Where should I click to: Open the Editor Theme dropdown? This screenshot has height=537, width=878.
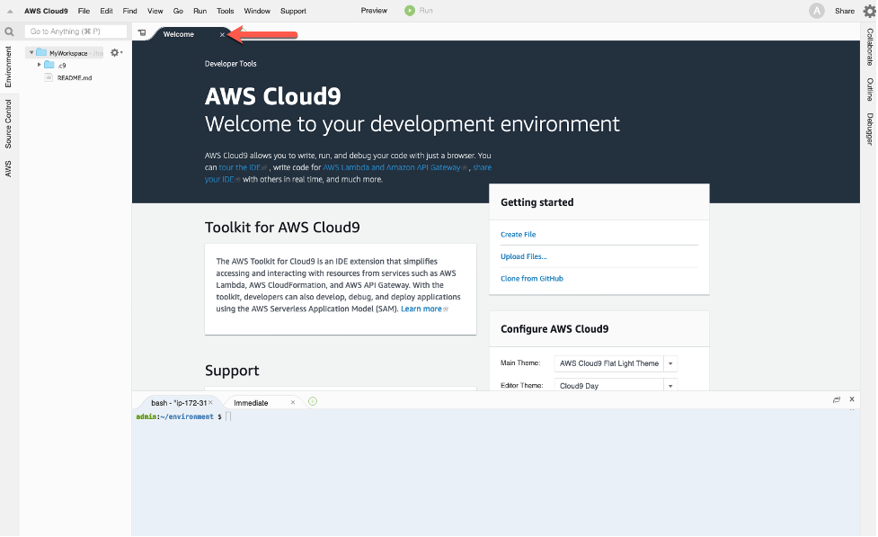coord(670,386)
